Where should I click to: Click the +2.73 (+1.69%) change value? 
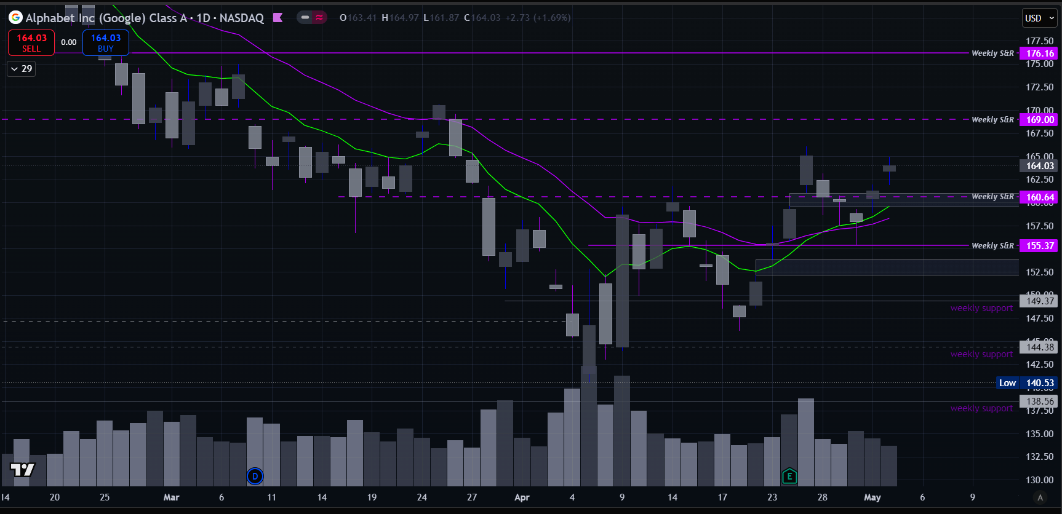pyautogui.click(x=538, y=18)
